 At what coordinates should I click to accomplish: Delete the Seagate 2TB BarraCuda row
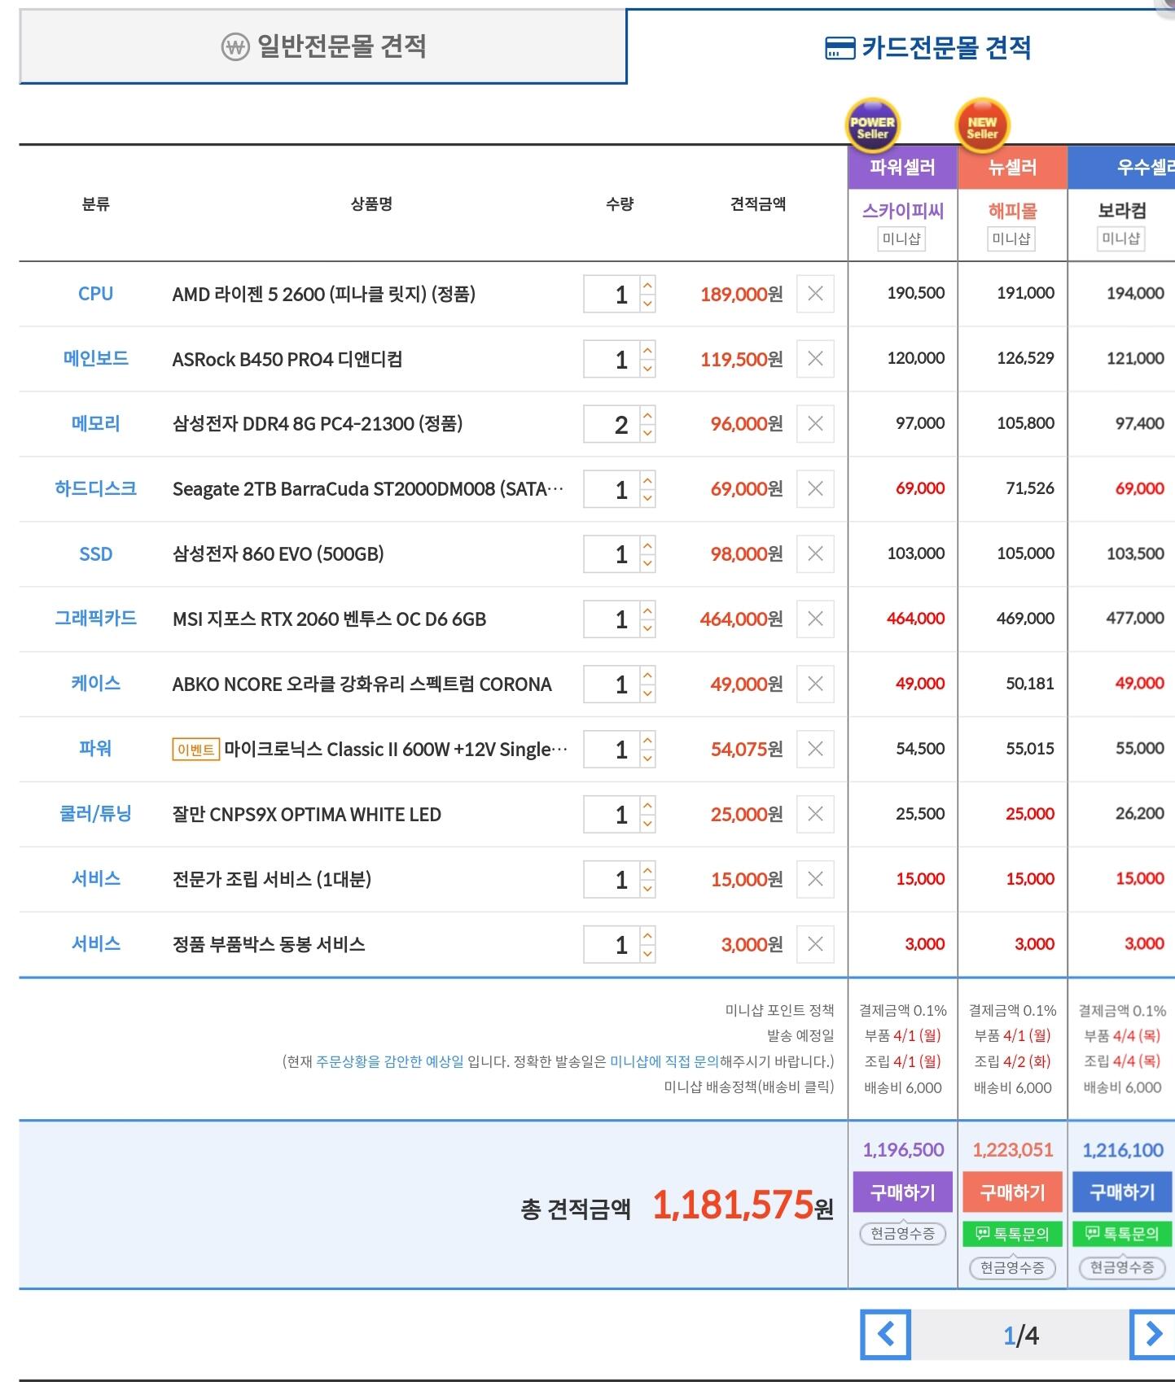(815, 489)
